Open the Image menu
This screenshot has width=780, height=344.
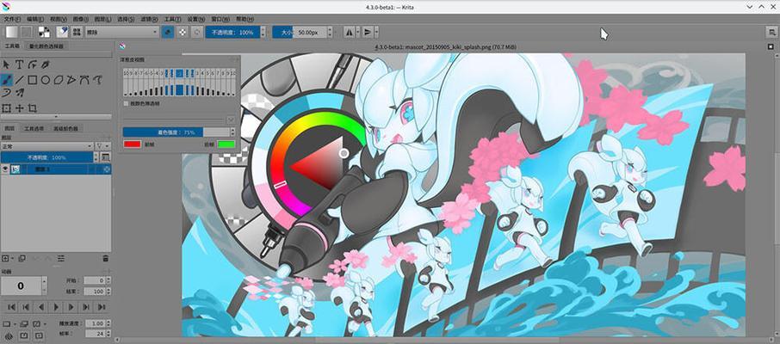pyautogui.click(x=81, y=19)
